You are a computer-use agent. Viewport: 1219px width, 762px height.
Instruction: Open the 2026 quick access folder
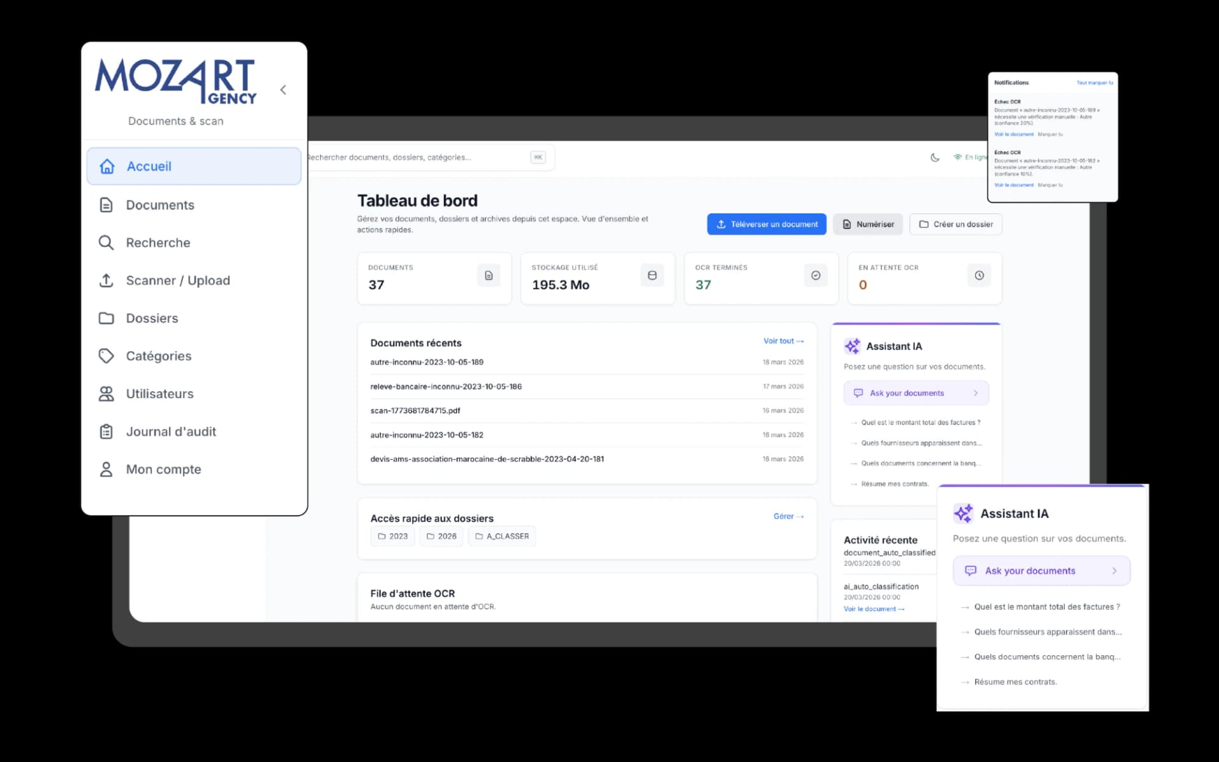click(x=441, y=536)
